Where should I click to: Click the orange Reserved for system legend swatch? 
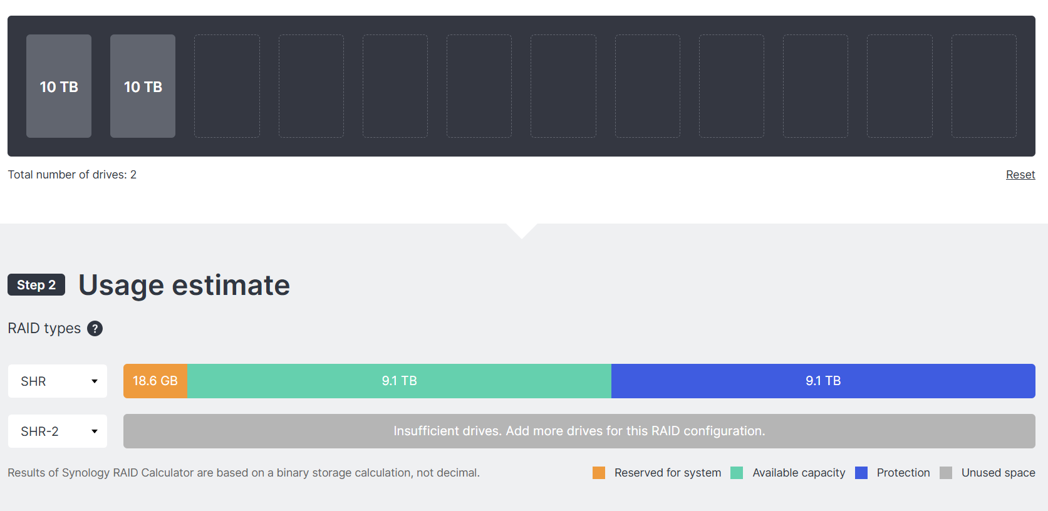[x=599, y=473]
